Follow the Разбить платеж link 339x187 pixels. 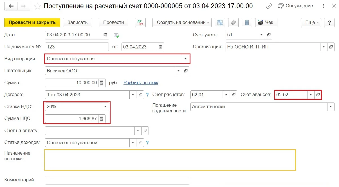click(141, 83)
